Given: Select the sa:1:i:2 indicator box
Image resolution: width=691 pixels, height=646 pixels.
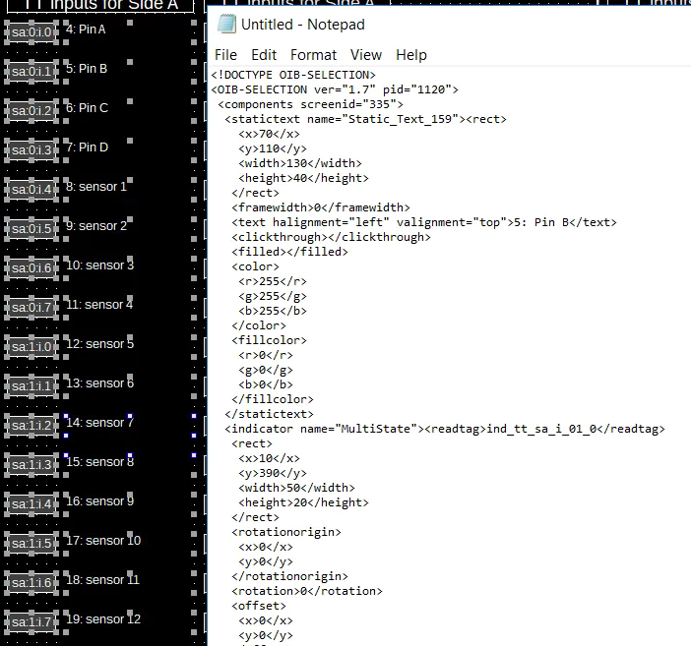Looking at the screenshot, I should pyautogui.click(x=32, y=425).
